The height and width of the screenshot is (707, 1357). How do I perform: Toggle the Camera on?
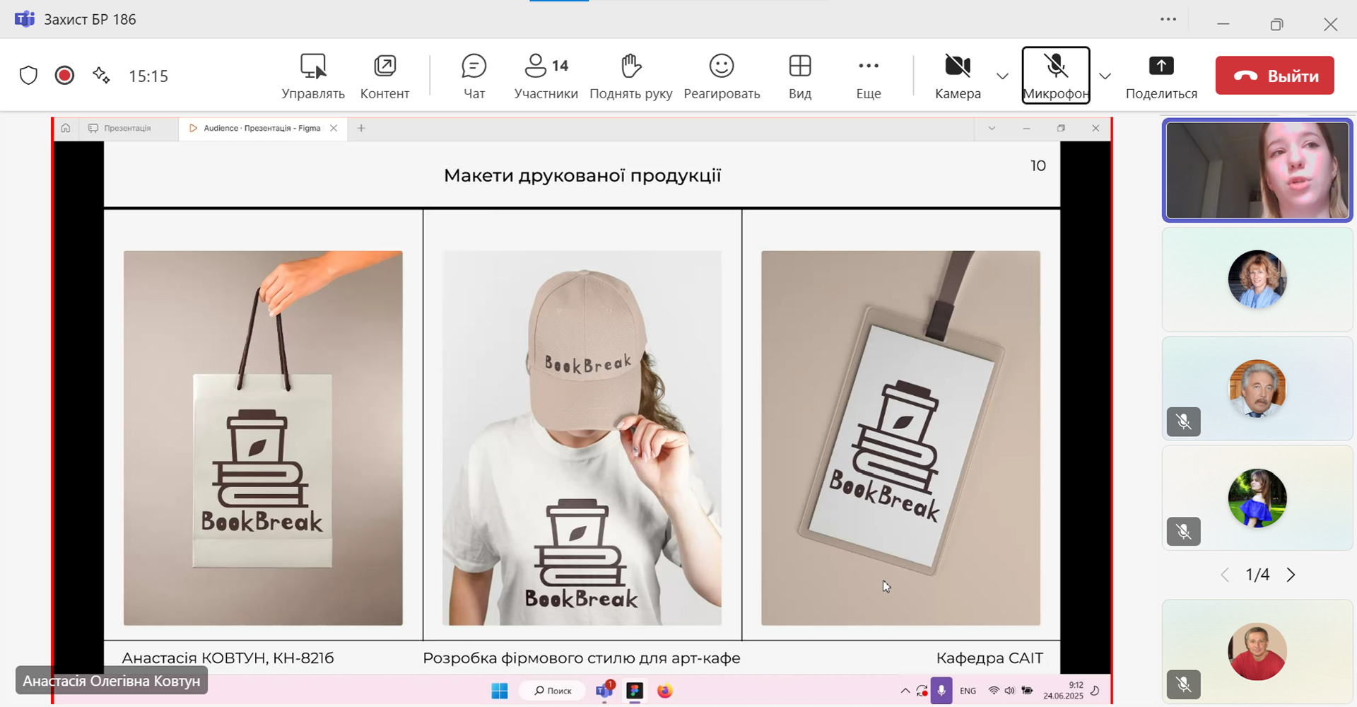(958, 76)
